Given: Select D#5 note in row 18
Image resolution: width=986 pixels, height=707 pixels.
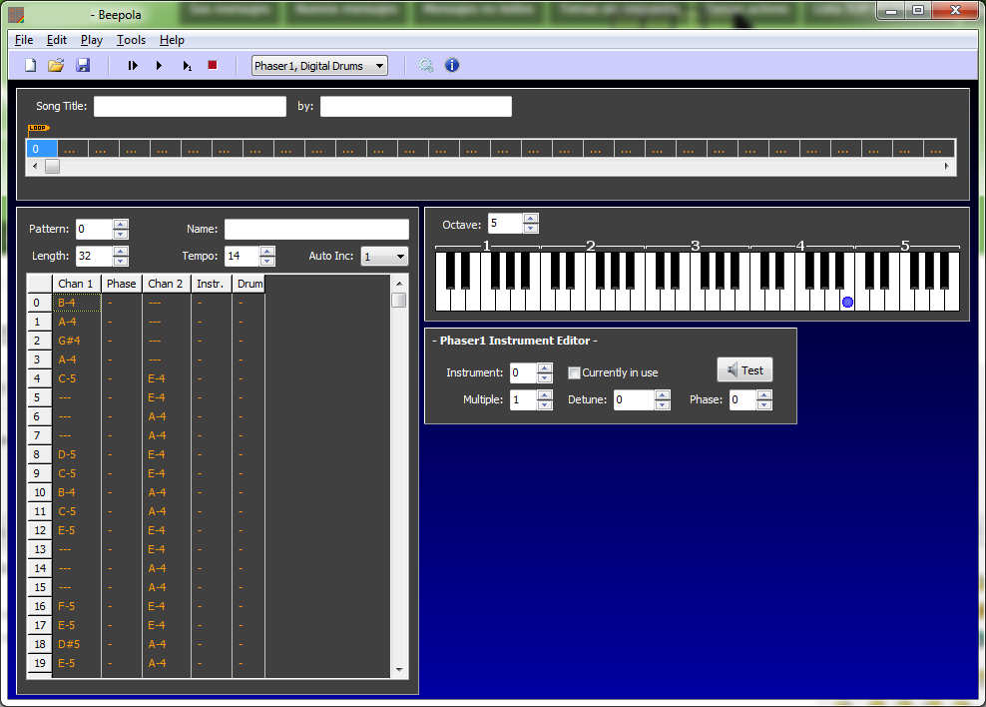Looking at the screenshot, I should 76,644.
